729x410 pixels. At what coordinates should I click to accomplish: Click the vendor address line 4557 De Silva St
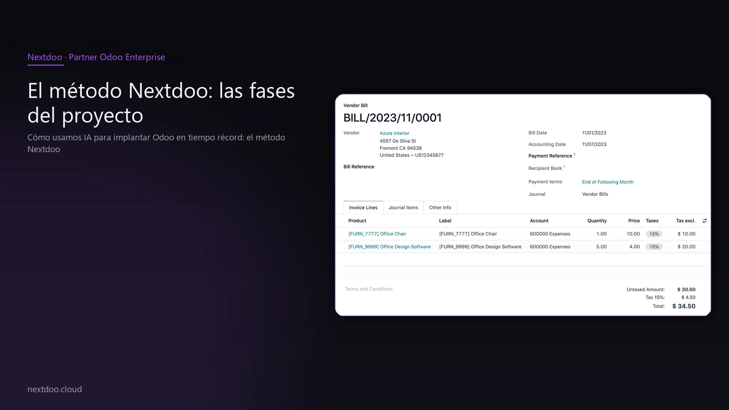pyautogui.click(x=398, y=141)
